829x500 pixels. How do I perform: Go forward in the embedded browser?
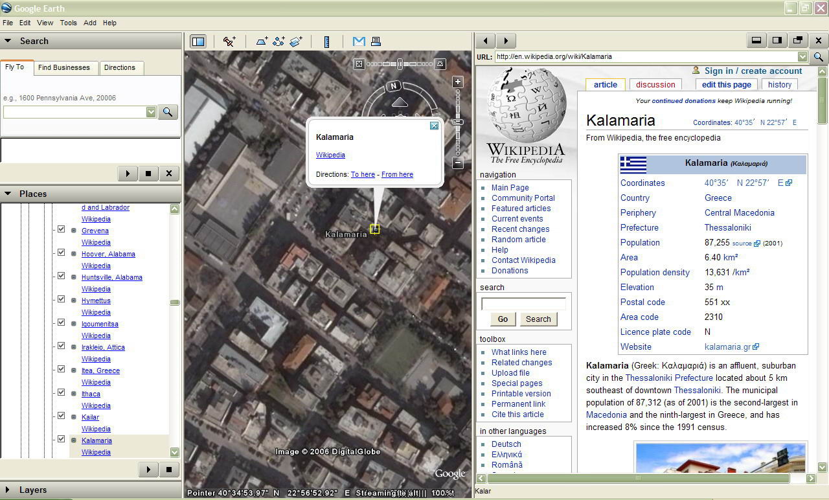(506, 41)
